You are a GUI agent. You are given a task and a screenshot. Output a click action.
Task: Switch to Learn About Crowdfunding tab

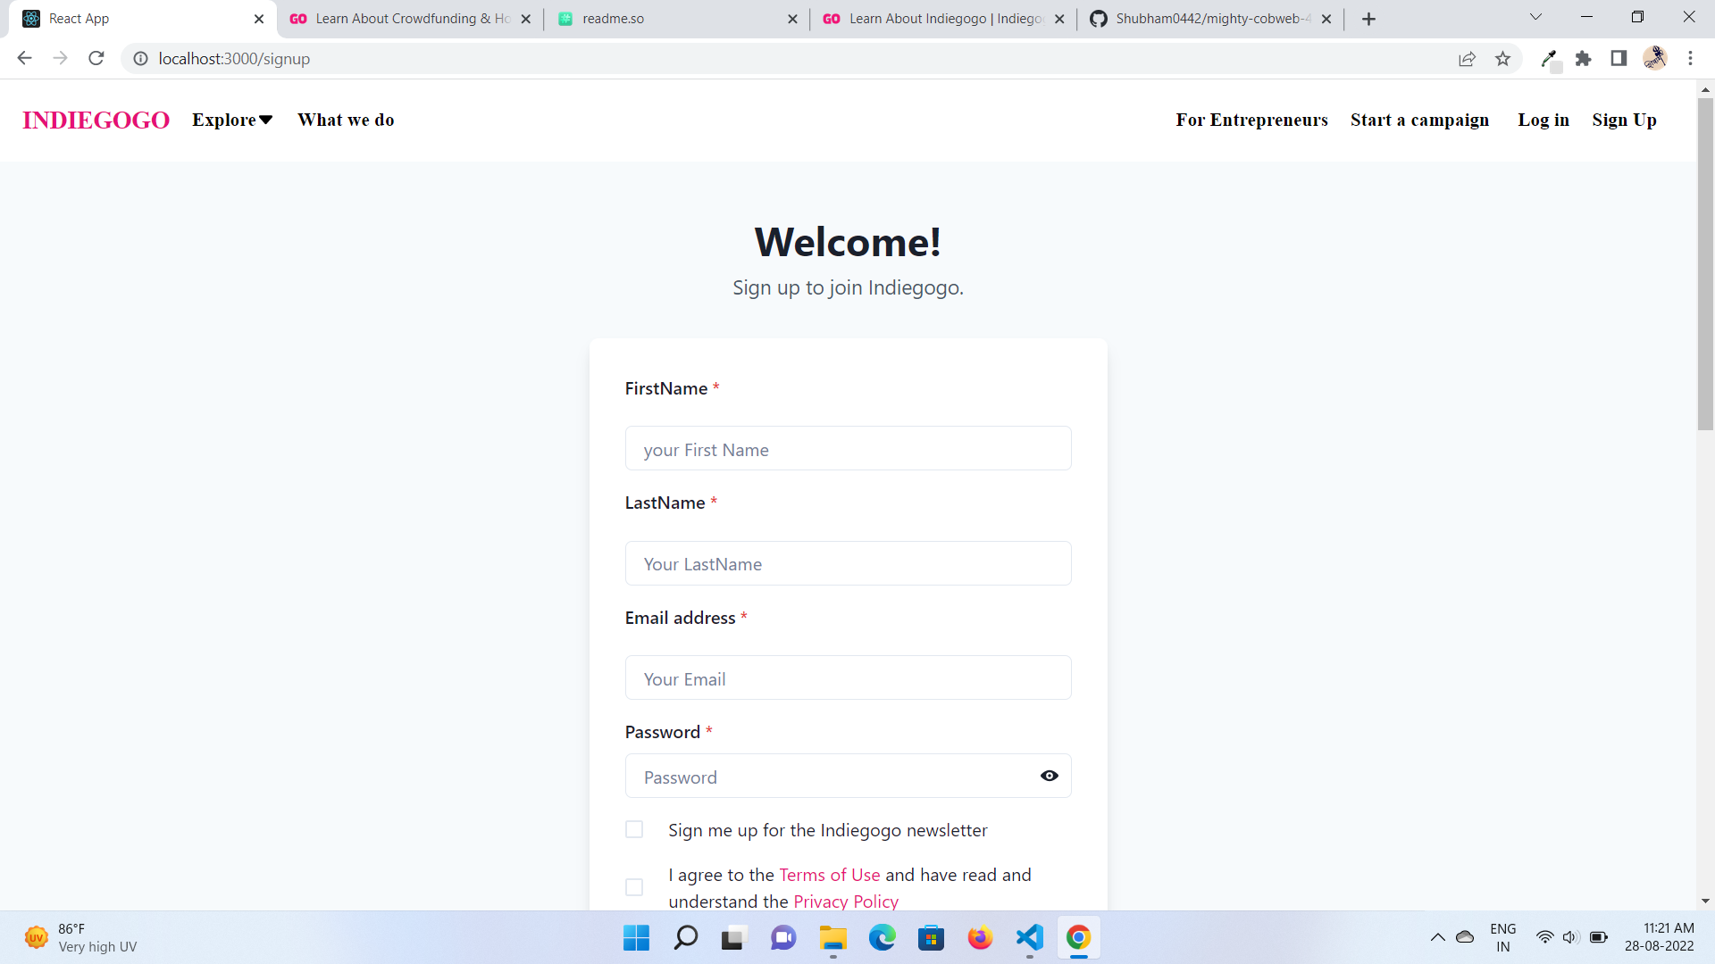[x=409, y=19]
